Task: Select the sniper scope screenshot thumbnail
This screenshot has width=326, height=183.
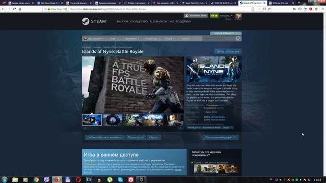Action: pos(113,120)
